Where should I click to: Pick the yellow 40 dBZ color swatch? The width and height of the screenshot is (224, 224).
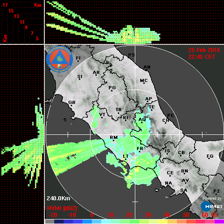click(x=163, y=222)
